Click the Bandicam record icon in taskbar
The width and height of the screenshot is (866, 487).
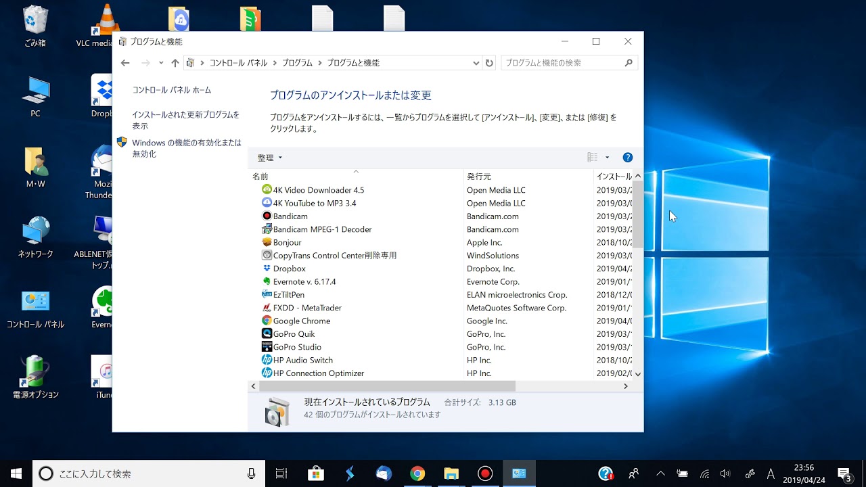coord(485,473)
